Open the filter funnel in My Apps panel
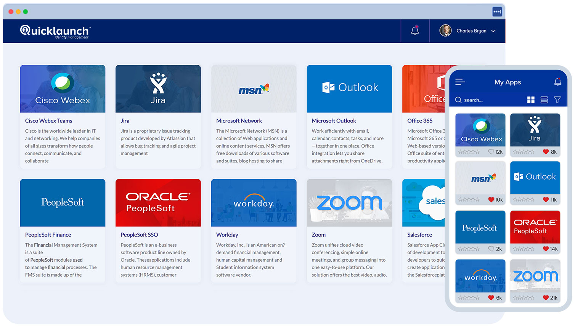575x328 pixels. (x=557, y=100)
